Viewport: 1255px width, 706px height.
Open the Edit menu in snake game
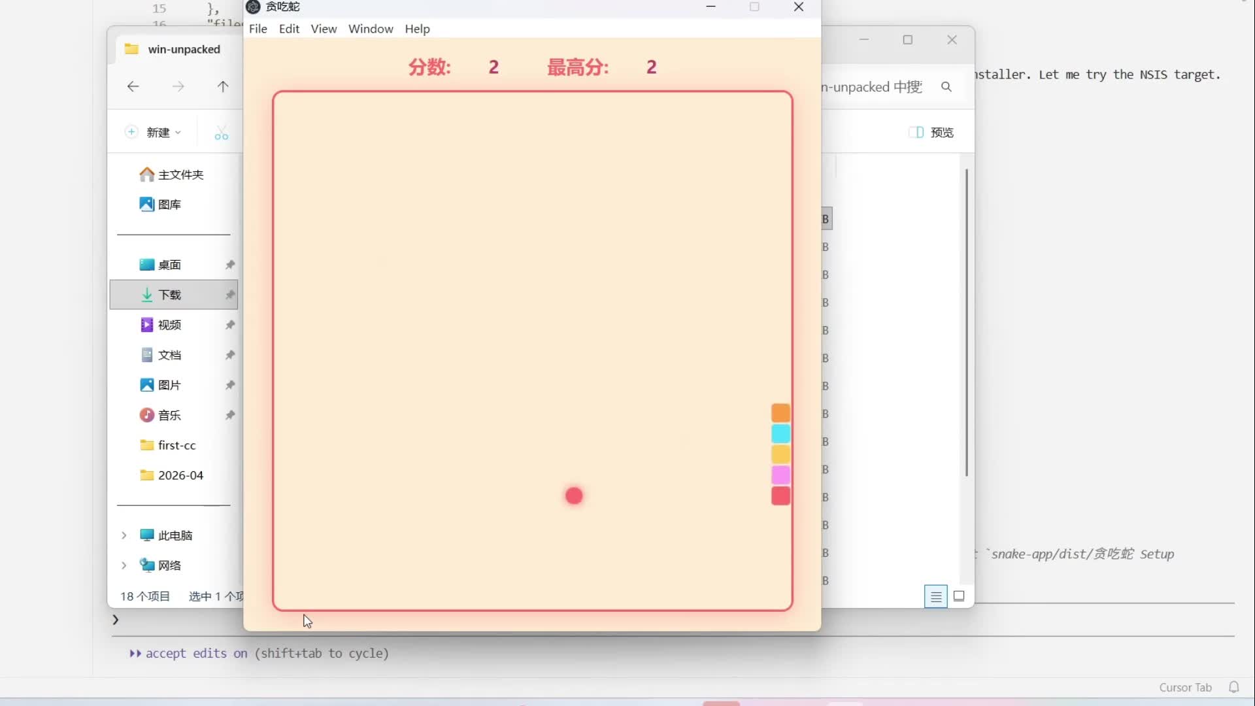click(289, 29)
